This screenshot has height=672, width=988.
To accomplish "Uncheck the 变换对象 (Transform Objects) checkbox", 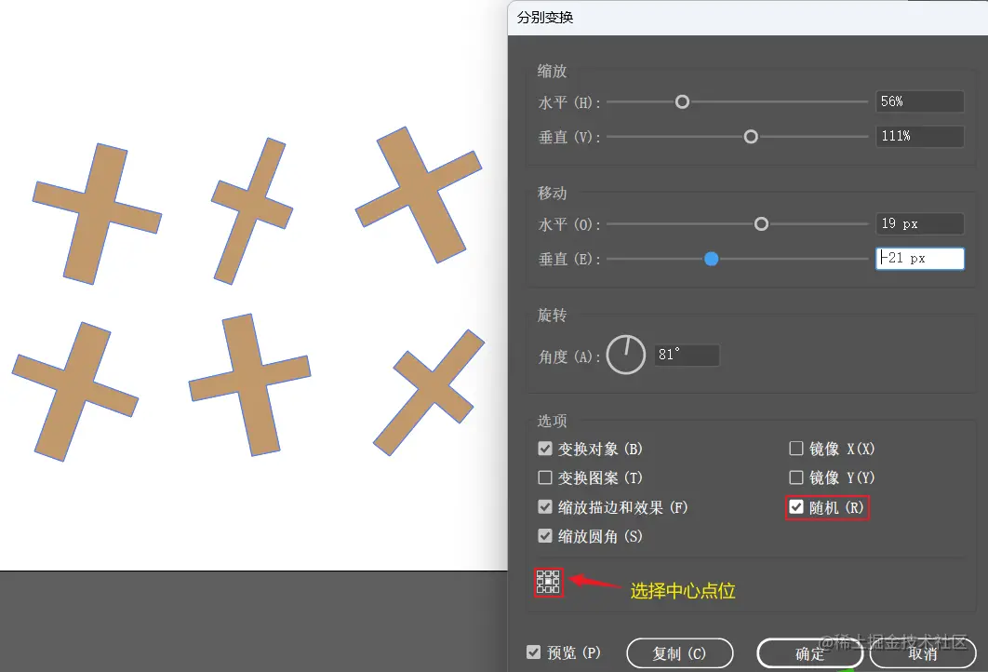I will click(x=544, y=448).
